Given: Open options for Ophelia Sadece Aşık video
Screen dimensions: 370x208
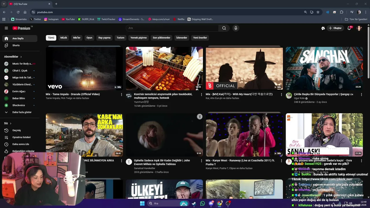Looking at the screenshot, I should 201,161.
